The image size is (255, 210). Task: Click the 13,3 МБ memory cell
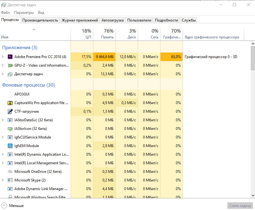pos(104,74)
